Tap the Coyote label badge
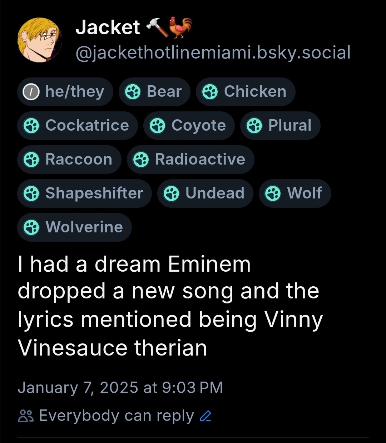Viewport: 386px width, 443px height. click(189, 126)
